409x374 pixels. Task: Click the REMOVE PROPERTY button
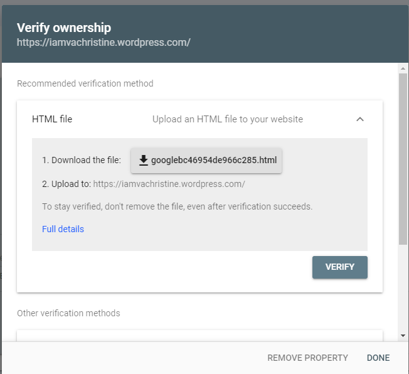pyautogui.click(x=307, y=358)
